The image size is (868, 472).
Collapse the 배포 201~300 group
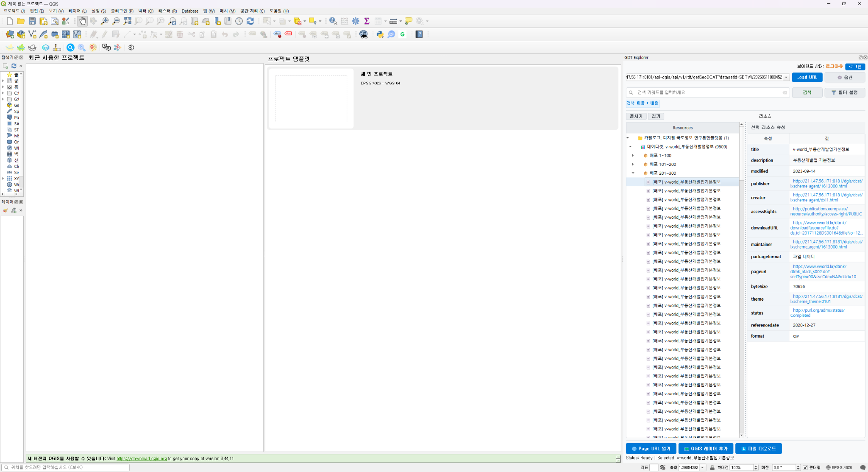[x=633, y=173]
